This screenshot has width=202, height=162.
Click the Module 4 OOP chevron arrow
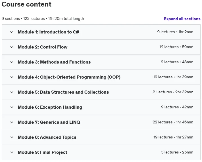pos(12,77)
